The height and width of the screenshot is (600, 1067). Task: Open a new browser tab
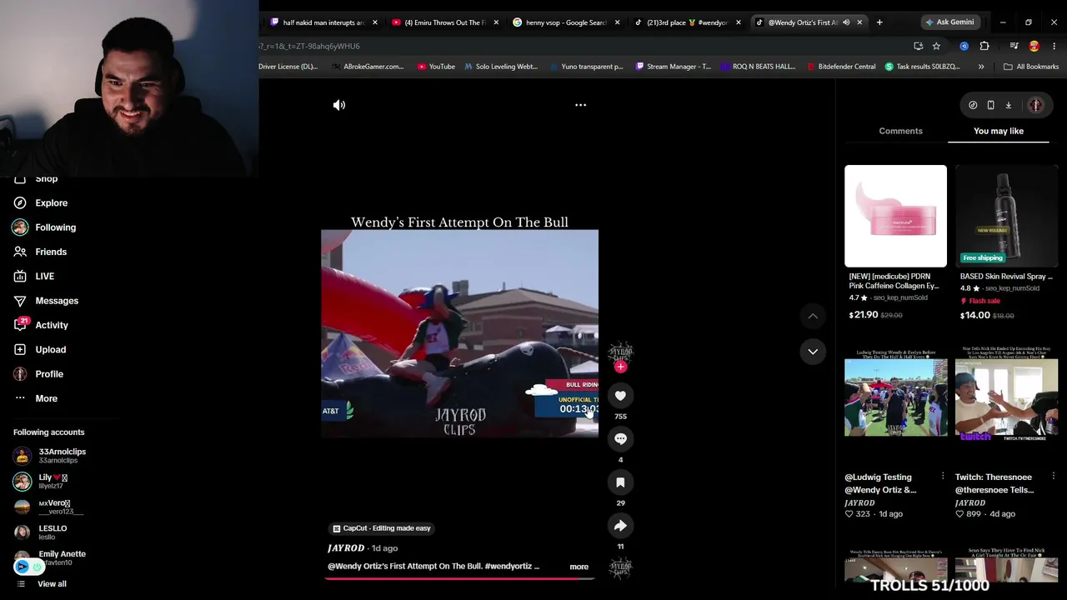point(879,22)
